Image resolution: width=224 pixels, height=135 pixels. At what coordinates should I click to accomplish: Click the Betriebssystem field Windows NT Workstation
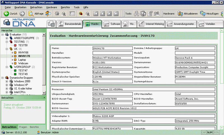pos(113,58)
